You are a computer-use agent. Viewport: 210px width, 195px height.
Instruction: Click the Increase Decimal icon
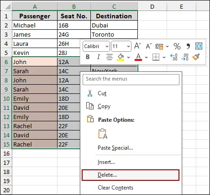click(174, 57)
